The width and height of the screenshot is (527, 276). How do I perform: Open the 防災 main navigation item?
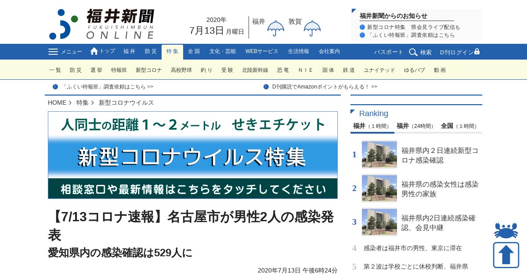[x=151, y=52]
